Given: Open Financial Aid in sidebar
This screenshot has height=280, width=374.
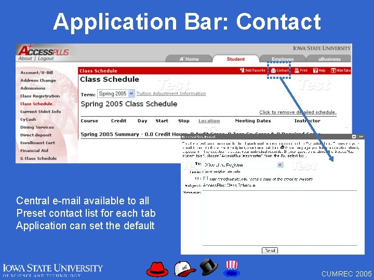Looking at the screenshot, I should tap(34, 151).
